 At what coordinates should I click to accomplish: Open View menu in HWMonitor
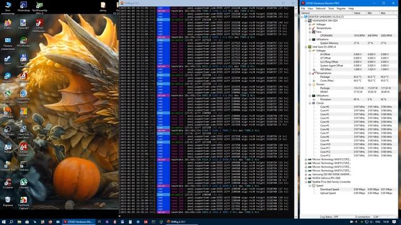pos(310,8)
